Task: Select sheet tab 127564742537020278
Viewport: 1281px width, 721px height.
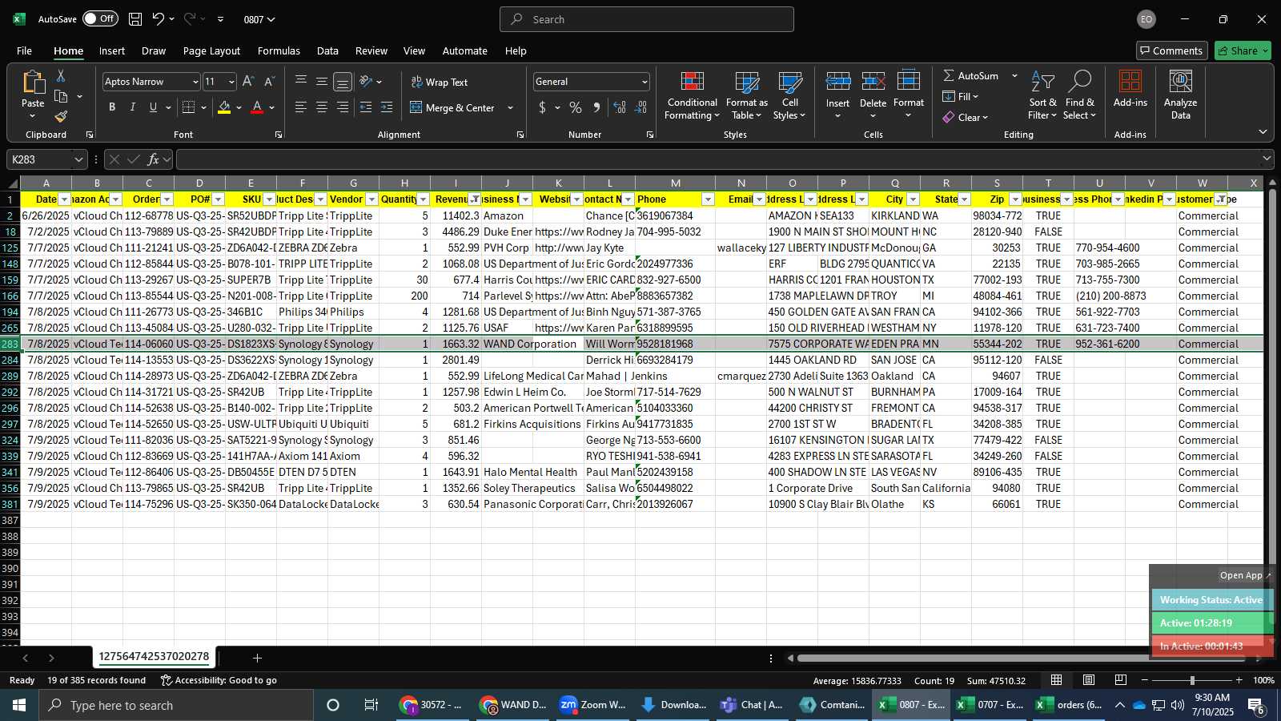Action: [x=154, y=657]
